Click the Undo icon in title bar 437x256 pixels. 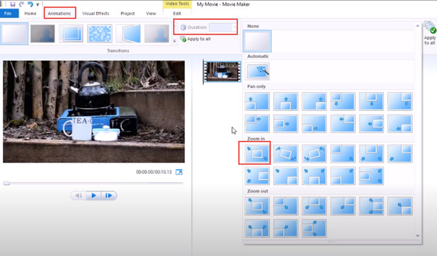coord(30,4)
